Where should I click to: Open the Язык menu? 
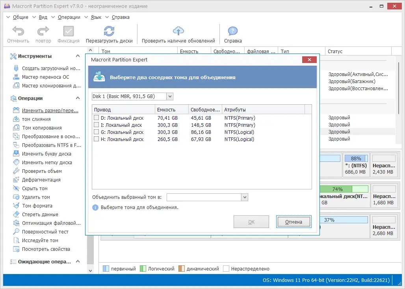pos(96,17)
